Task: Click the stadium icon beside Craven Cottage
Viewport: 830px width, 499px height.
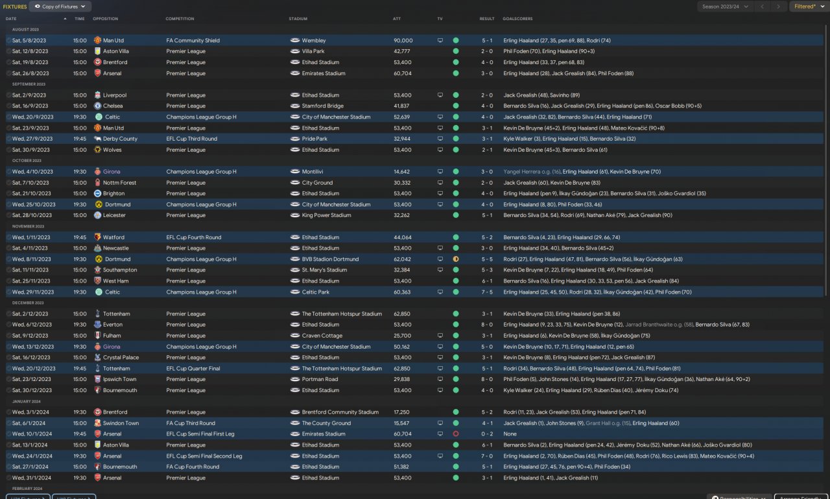Action: coord(295,336)
